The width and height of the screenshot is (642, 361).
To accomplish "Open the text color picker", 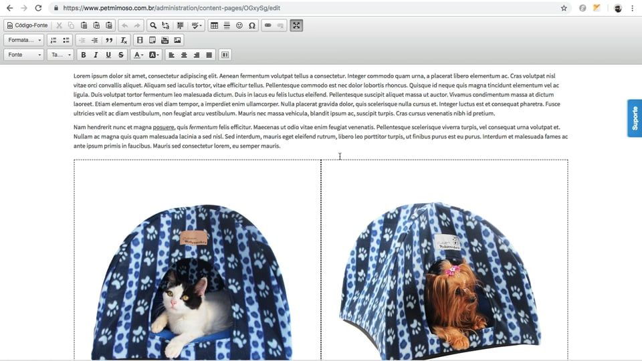I will click(x=138, y=55).
